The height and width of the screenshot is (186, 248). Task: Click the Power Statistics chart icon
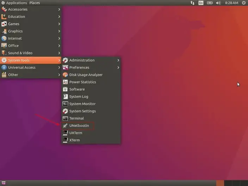tap(65, 82)
